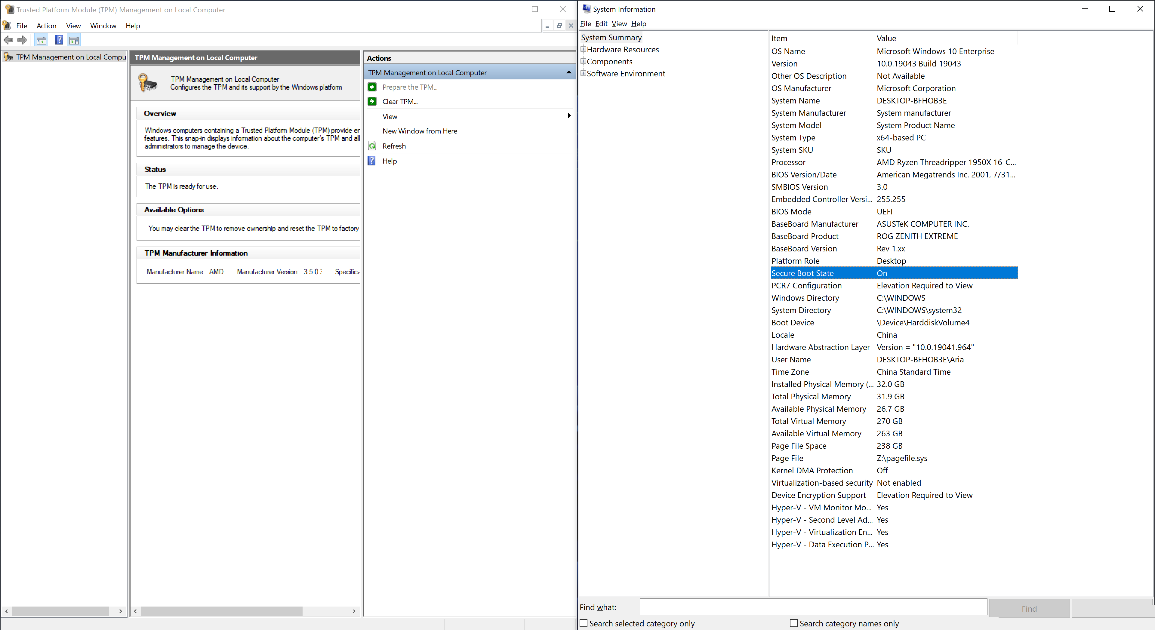Click the green Clear TPM icon
The width and height of the screenshot is (1155, 630).
372,102
